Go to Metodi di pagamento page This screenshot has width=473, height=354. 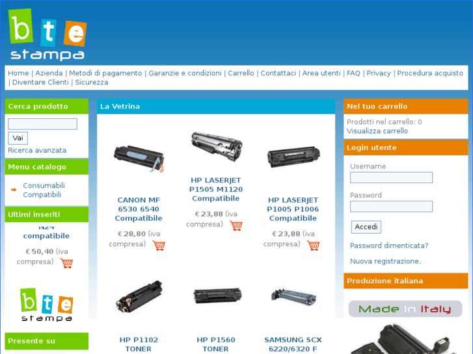(105, 73)
